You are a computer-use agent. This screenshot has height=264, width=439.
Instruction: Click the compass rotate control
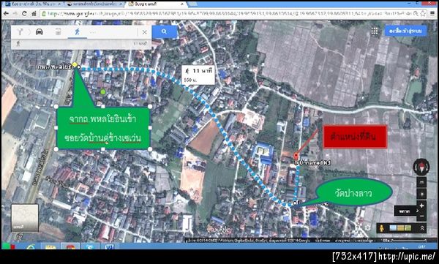[421, 167]
